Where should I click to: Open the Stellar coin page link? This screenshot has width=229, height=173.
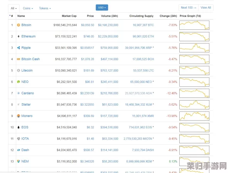tap(26, 104)
